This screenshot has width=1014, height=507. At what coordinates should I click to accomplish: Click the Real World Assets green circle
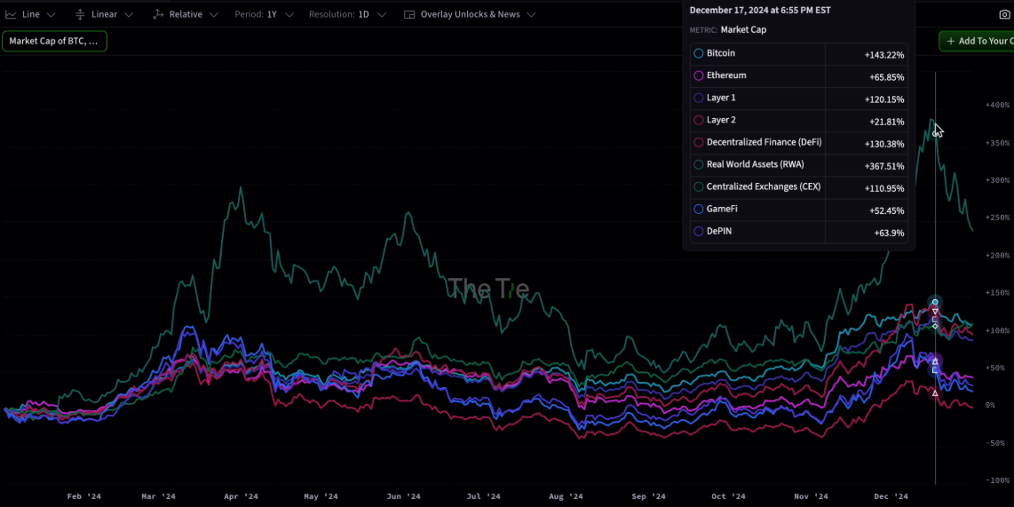tap(699, 165)
